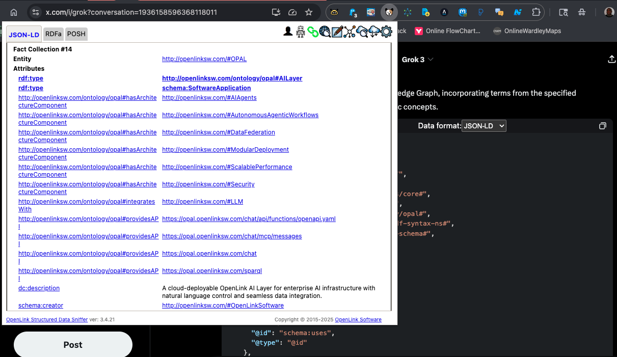Open the schema:SoftwareApplication link
Viewport: 617px width, 357px height.
pyautogui.click(x=206, y=88)
